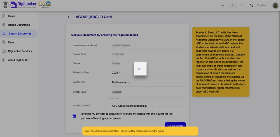
Task: Decrease font size with A- button
Action: point(242,6)
